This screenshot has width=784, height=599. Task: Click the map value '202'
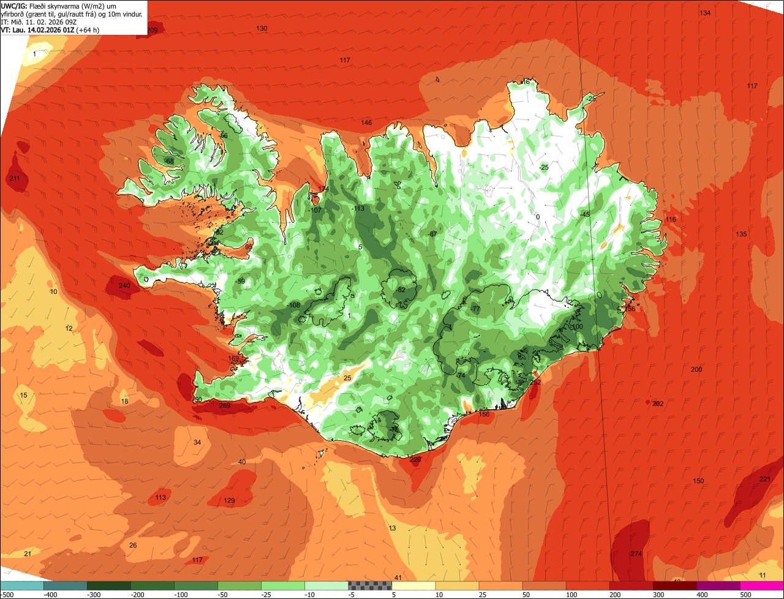click(x=658, y=404)
